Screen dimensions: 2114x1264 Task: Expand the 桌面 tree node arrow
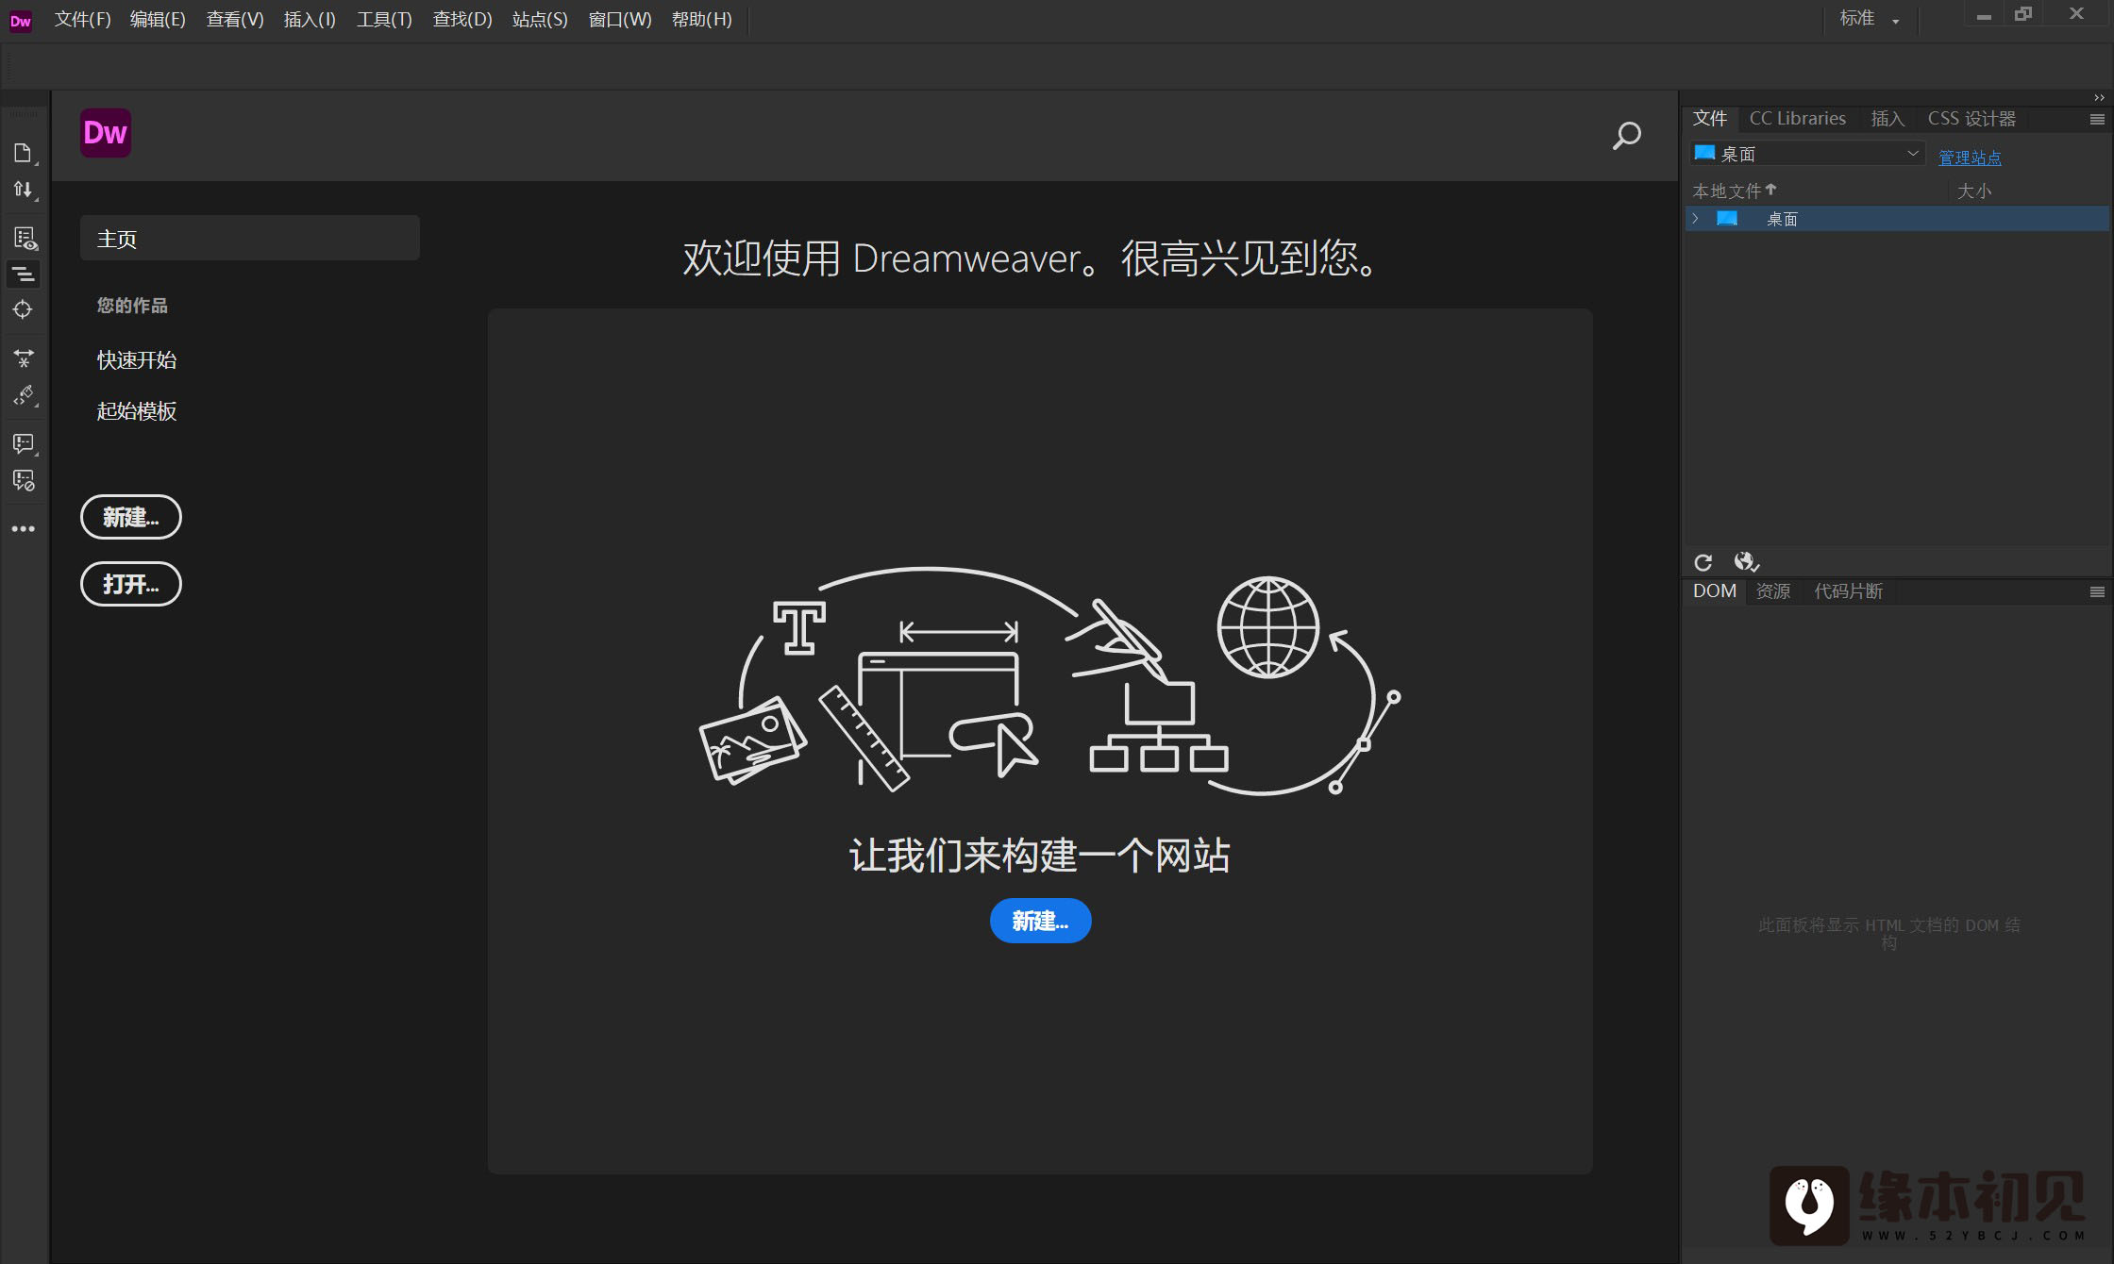point(1696,219)
